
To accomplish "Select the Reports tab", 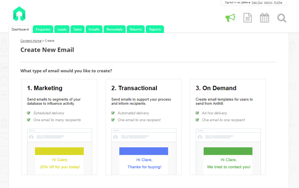I will (x=155, y=30).
